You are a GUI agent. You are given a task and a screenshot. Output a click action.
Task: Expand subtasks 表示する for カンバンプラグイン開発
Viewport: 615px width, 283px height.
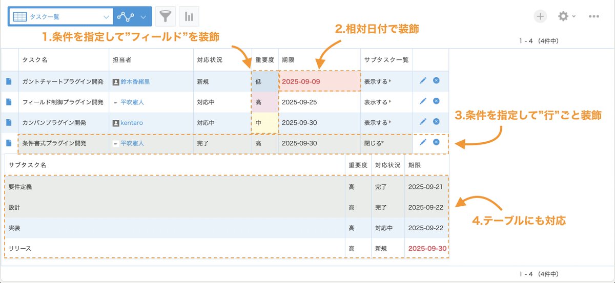(377, 123)
